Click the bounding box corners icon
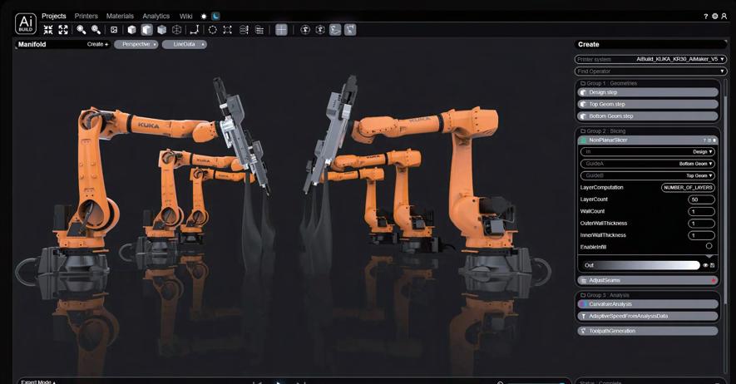 click(x=228, y=30)
